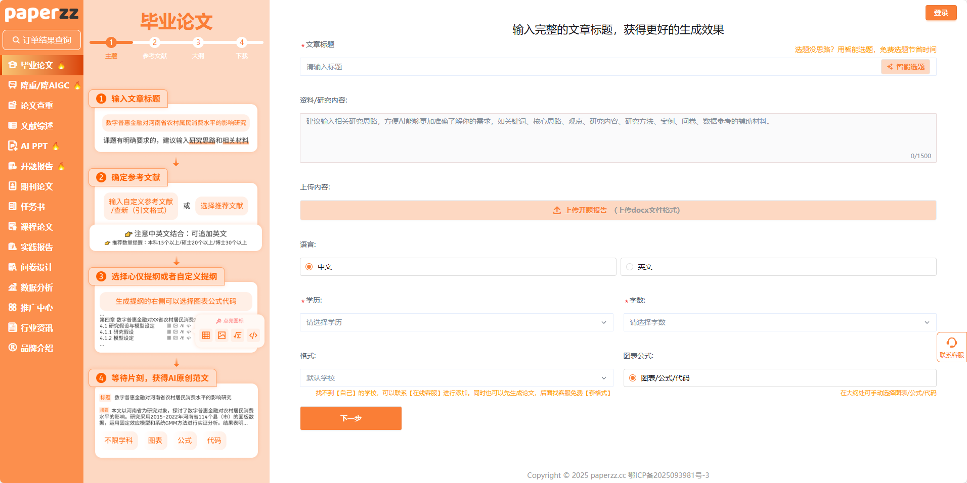Select the 图表/公式/代码 radio option
Viewport: 967px width, 483px height.
coord(633,378)
